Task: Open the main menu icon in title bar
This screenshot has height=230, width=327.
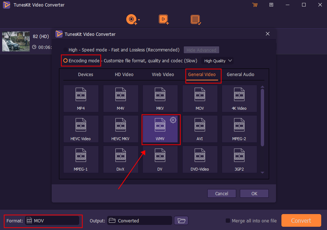Action: [x=271, y=5]
